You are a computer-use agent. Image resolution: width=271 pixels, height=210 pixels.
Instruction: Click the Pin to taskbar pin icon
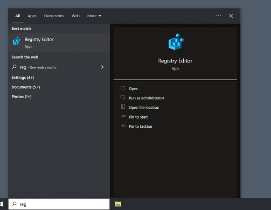click(123, 126)
